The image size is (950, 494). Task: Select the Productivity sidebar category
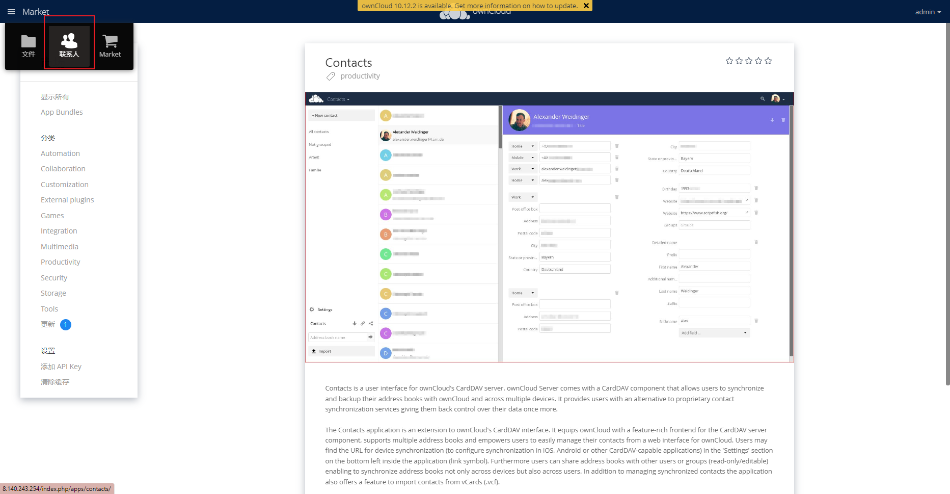tap(61, 262)
